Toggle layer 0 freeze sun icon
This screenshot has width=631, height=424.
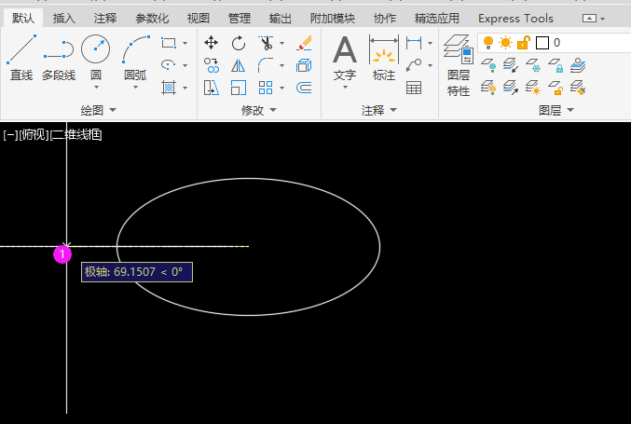pyautogui.click(x=505, y=42)
